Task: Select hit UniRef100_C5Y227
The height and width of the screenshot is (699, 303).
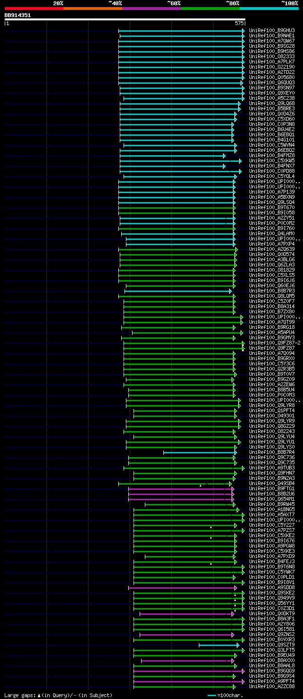Action: [x=272, y=525]
